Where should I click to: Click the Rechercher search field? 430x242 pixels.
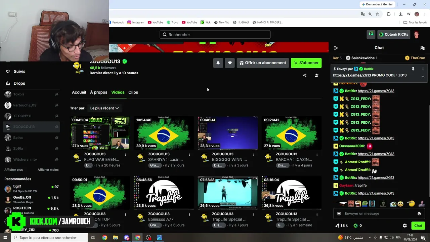click(x=215, y=35)
